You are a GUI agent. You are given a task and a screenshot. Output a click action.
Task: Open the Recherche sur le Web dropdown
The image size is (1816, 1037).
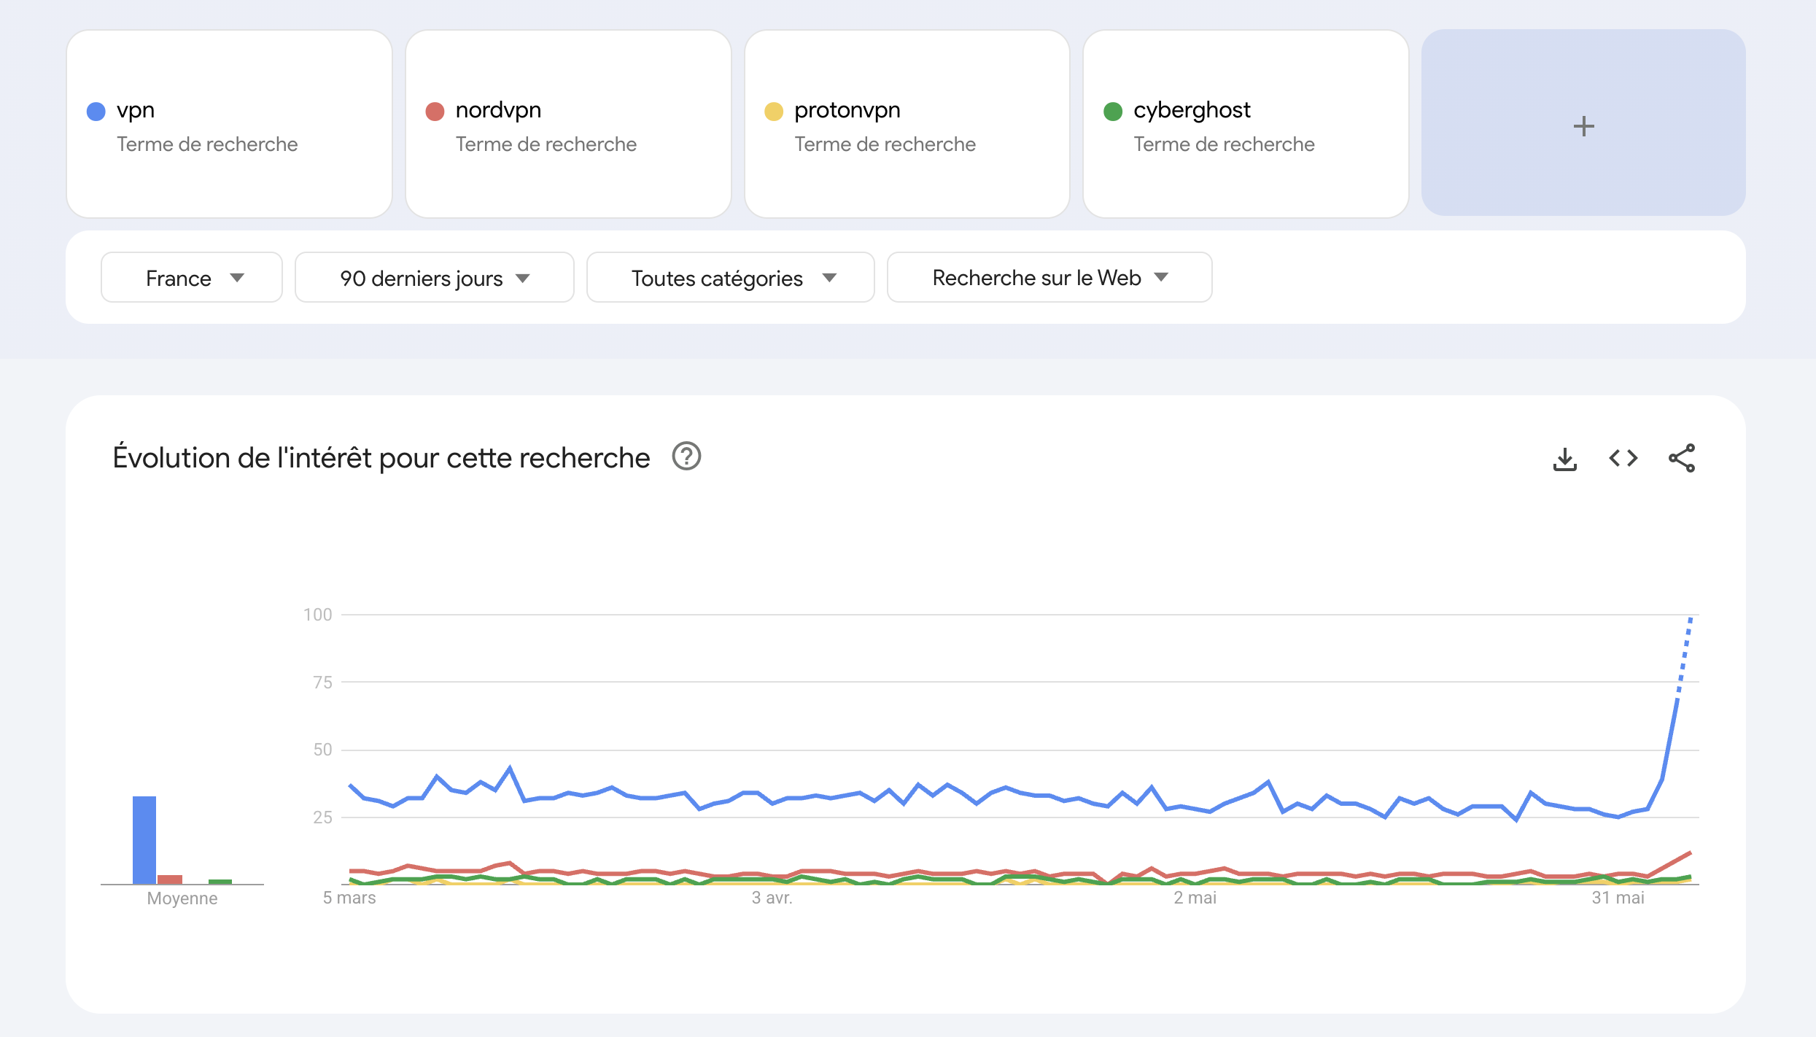coord(1049,277)
